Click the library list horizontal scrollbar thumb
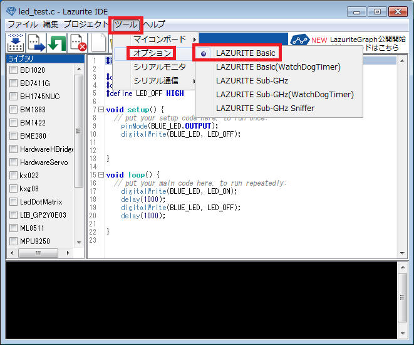The height and width of the screenshot is (345, 414). pos(38,253)
